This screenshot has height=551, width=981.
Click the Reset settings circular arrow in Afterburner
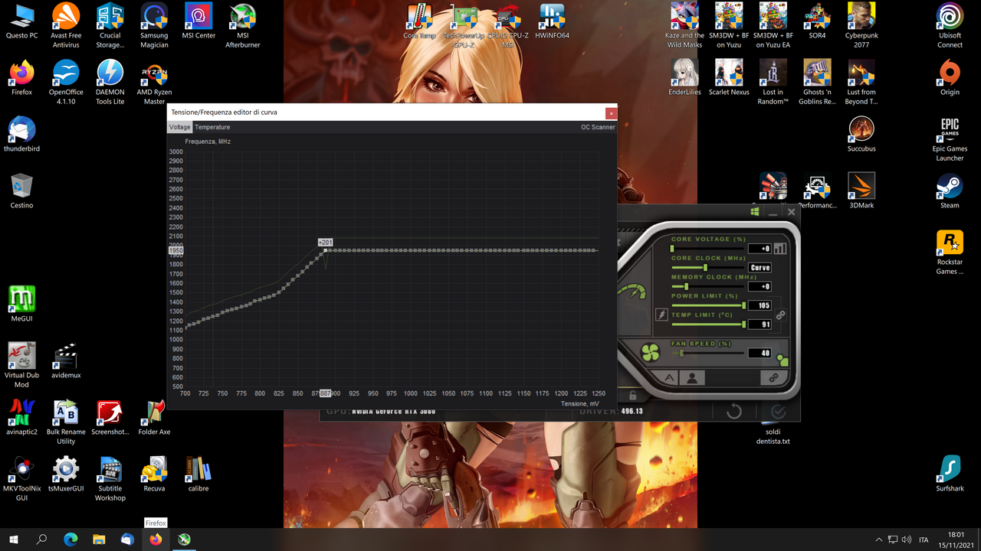733,412
